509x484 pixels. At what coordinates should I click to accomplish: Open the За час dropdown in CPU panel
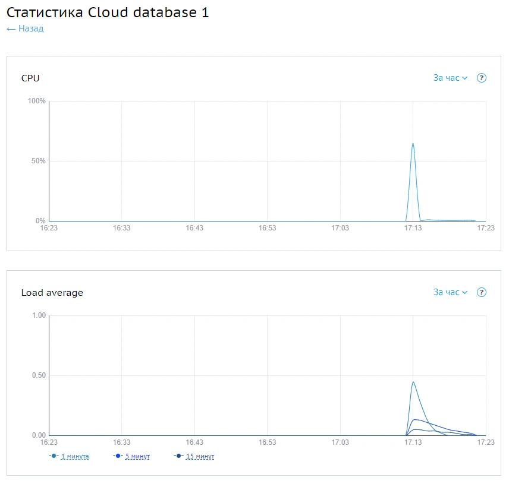coord(447,78)
